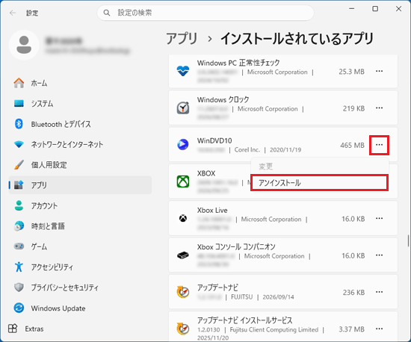This screenshot has width=411, height=342.
Task: Open Bluetooth とデバイス settings
Action: (x=80, y=124)
